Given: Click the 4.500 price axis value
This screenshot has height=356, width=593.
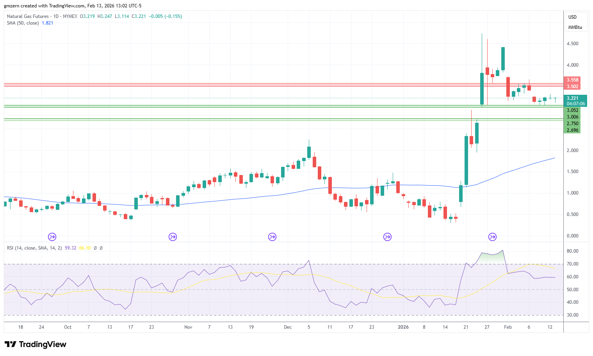Looking at the screenshot, I should pyautogui.click(x=573, y=44).
